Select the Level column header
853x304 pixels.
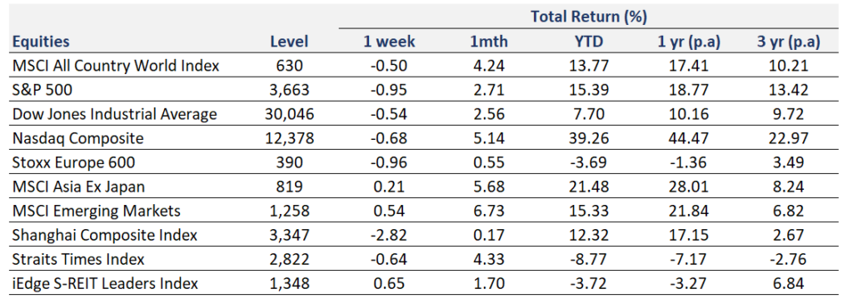[289, 42]
